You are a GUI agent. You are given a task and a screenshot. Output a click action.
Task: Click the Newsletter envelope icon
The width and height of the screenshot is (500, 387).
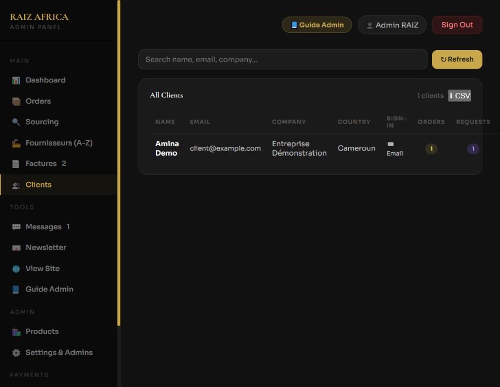click(16, 248)
